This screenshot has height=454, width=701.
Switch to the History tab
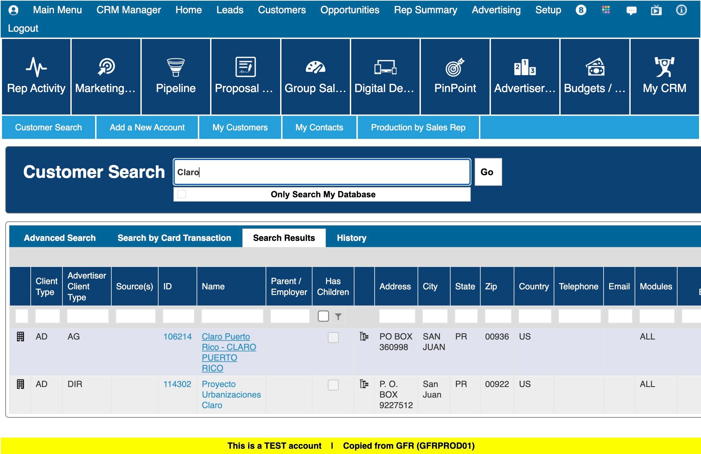(x=351, y=238)
